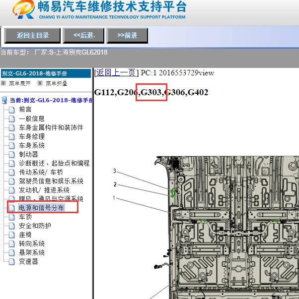Collapse the menu with 菜单折叠
Screen dimensions: 299x299
coord(56,83)
